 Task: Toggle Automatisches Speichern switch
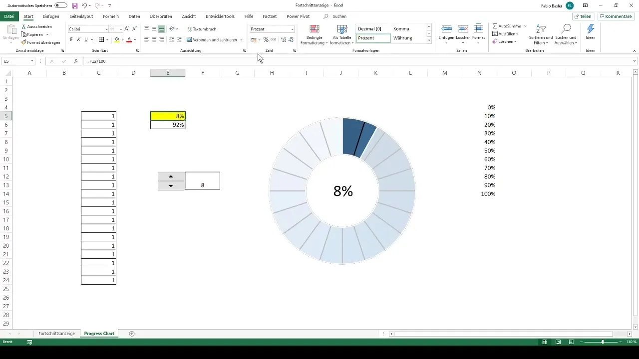(x=61, y=5)
